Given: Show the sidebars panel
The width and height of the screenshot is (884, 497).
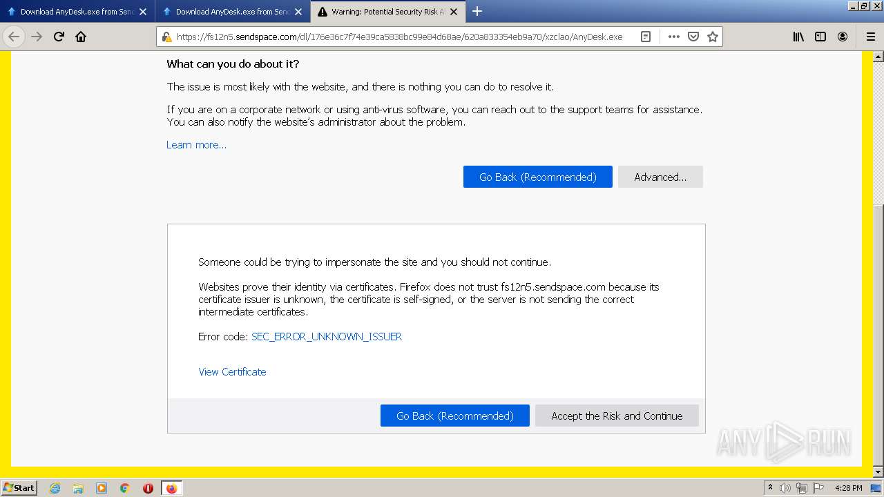Looking at the screenshot, I should click(x=820, y=37).
